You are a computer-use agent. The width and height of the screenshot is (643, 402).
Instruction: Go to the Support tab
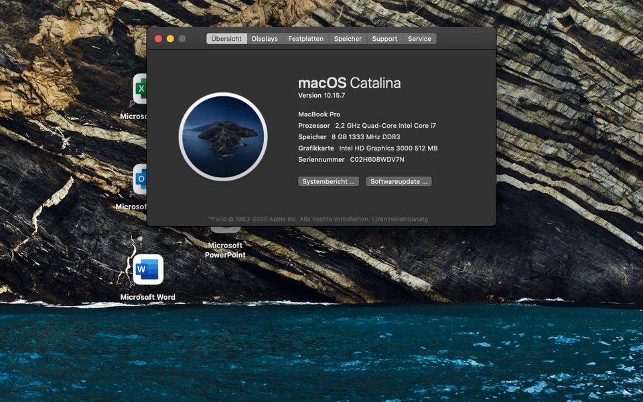[x=384, y=39]
